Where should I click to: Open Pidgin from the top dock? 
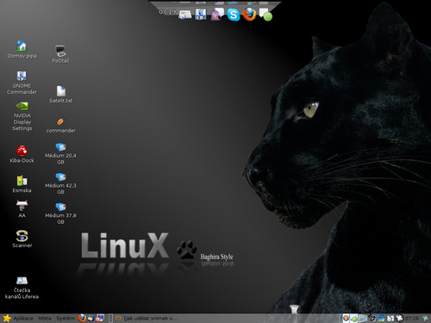pos(217,15)
